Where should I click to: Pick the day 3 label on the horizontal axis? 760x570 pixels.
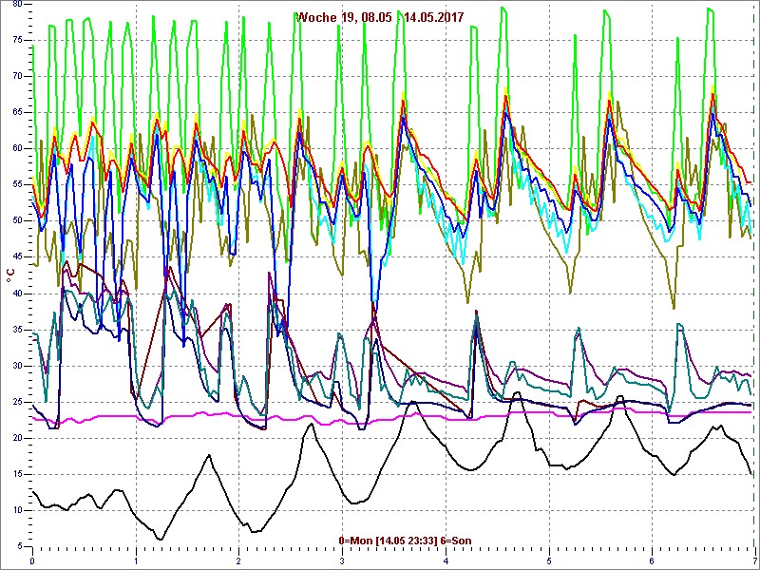342,561
